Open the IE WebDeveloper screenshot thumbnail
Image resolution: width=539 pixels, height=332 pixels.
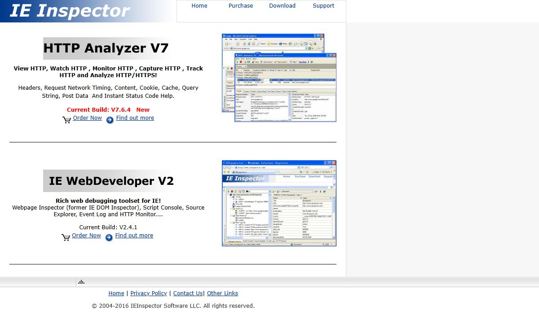279,203
